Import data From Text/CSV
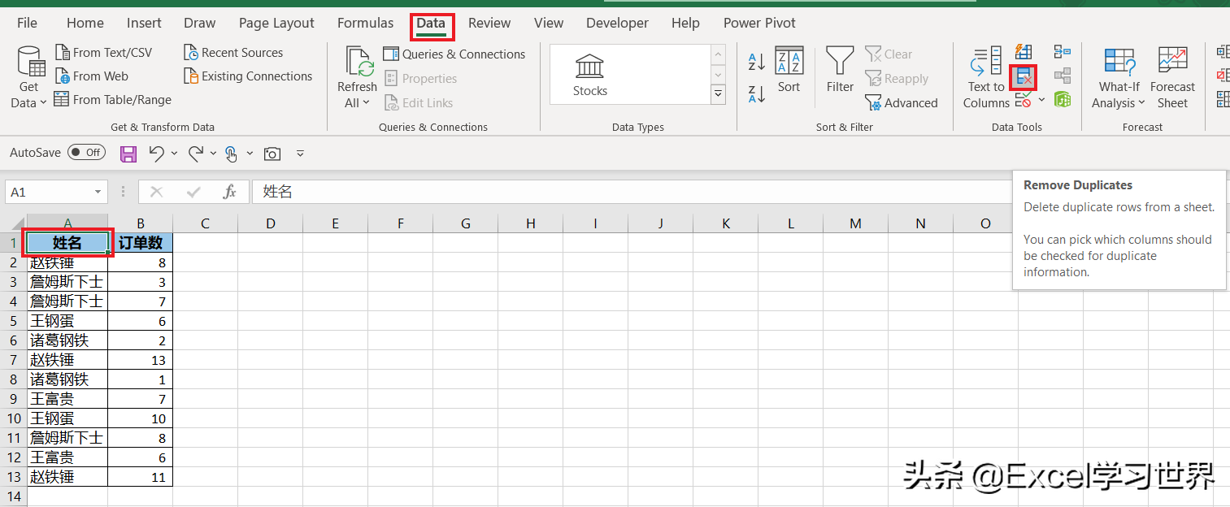The image size is (1230, 507). [x=103, y=53]
